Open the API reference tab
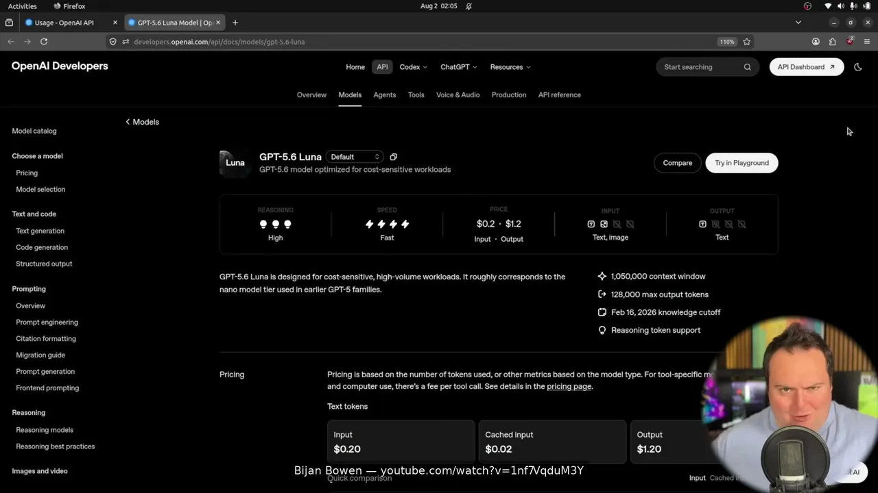Viewport: 878px width, 493px height. point(560,95)
